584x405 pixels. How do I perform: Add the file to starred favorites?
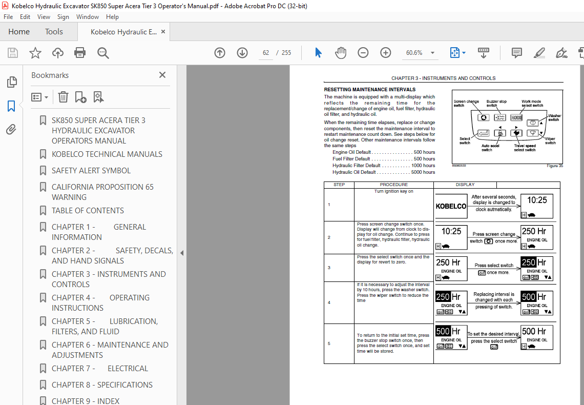point(35,53)
